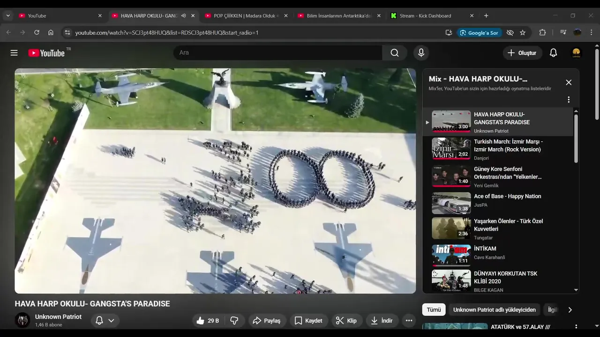Open browser extensions puzzle icon
This screenshot has height=337, width=600.
[542, 32]
